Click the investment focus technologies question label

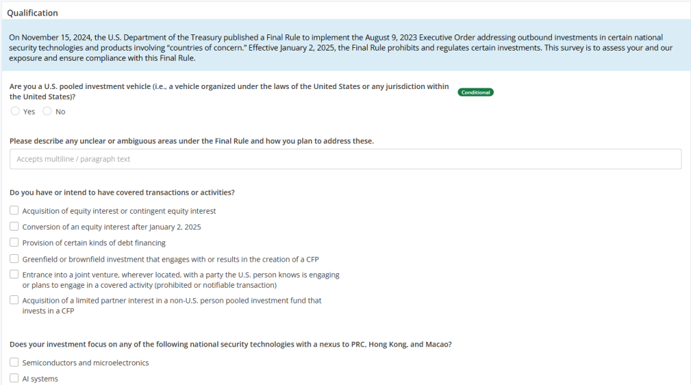click(x=230, y=344)
